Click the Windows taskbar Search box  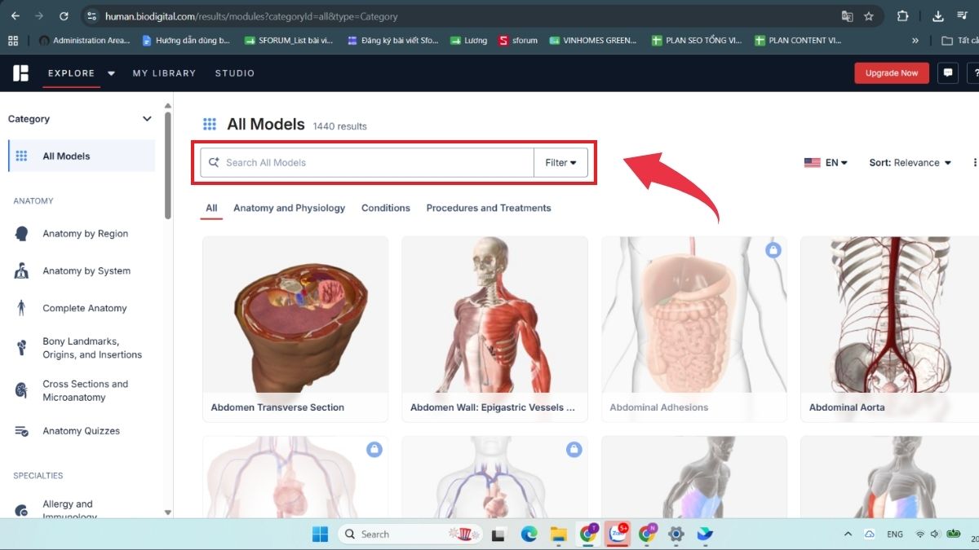coord(410,534)
